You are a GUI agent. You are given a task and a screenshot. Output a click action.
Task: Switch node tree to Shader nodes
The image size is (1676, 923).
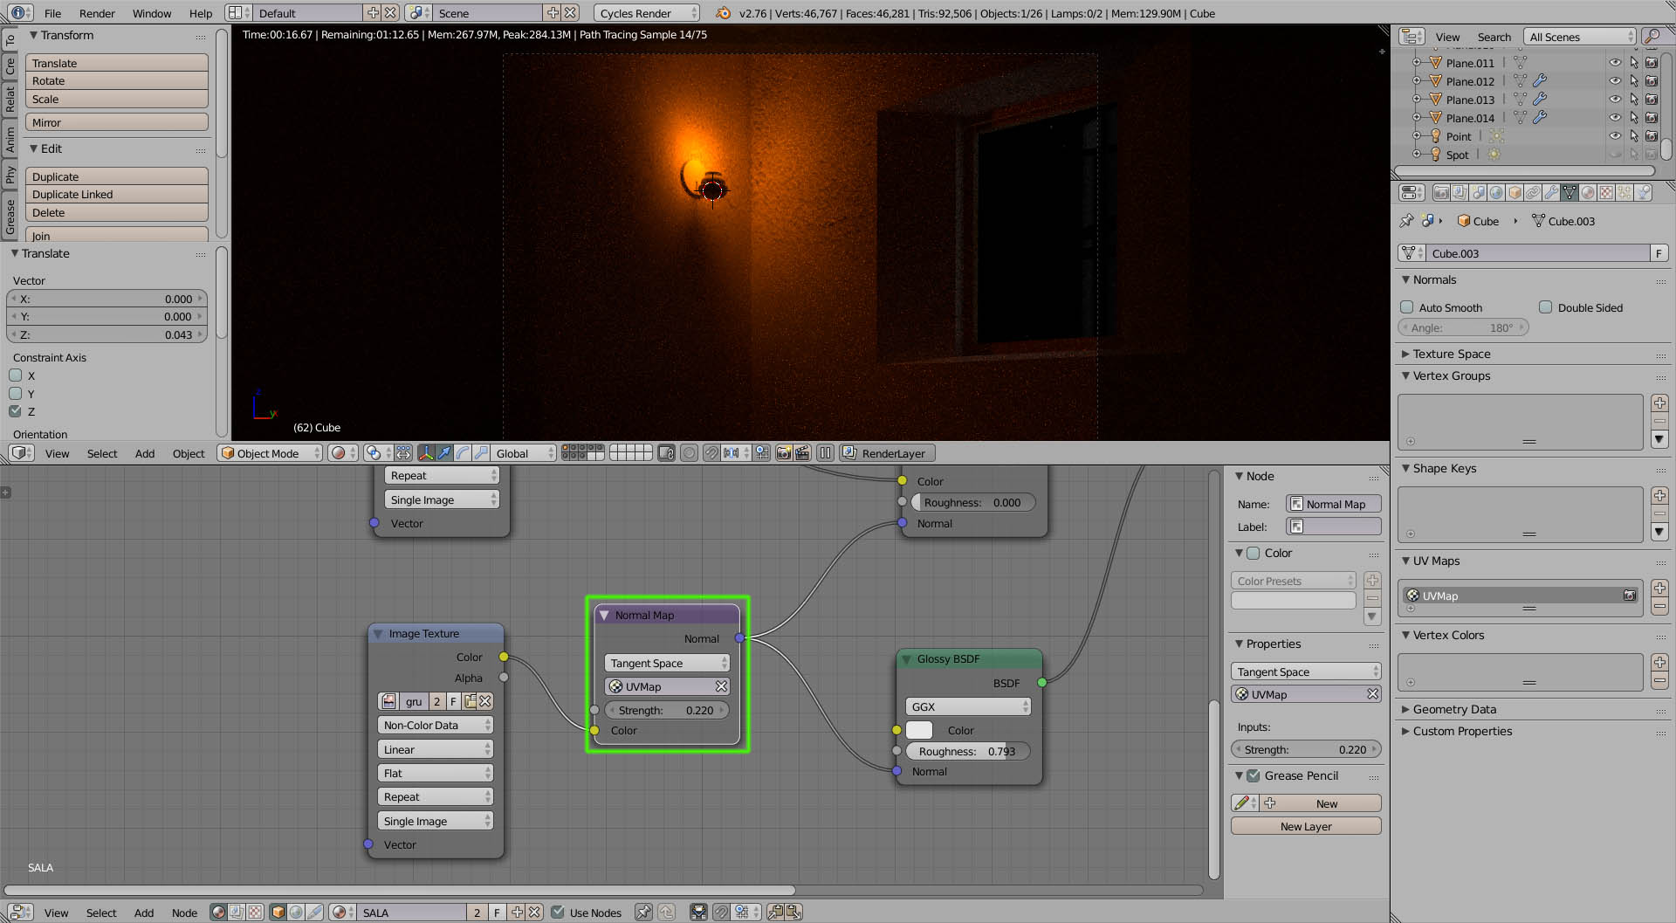(x=218, y=913)
